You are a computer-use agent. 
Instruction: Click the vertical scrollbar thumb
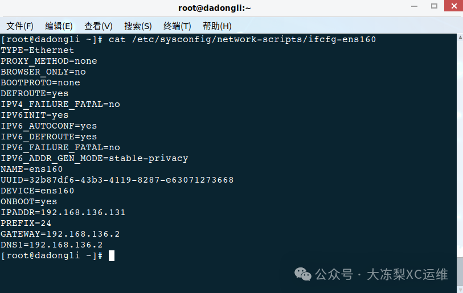(460, 271)
